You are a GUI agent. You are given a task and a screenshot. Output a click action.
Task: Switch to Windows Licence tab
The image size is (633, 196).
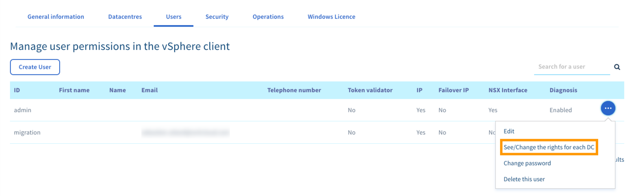coord(331,17)
